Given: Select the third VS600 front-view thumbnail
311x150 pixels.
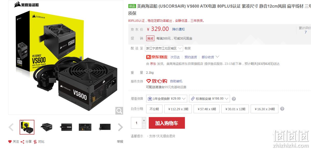Looking at the screenshot, I should 66,127.
